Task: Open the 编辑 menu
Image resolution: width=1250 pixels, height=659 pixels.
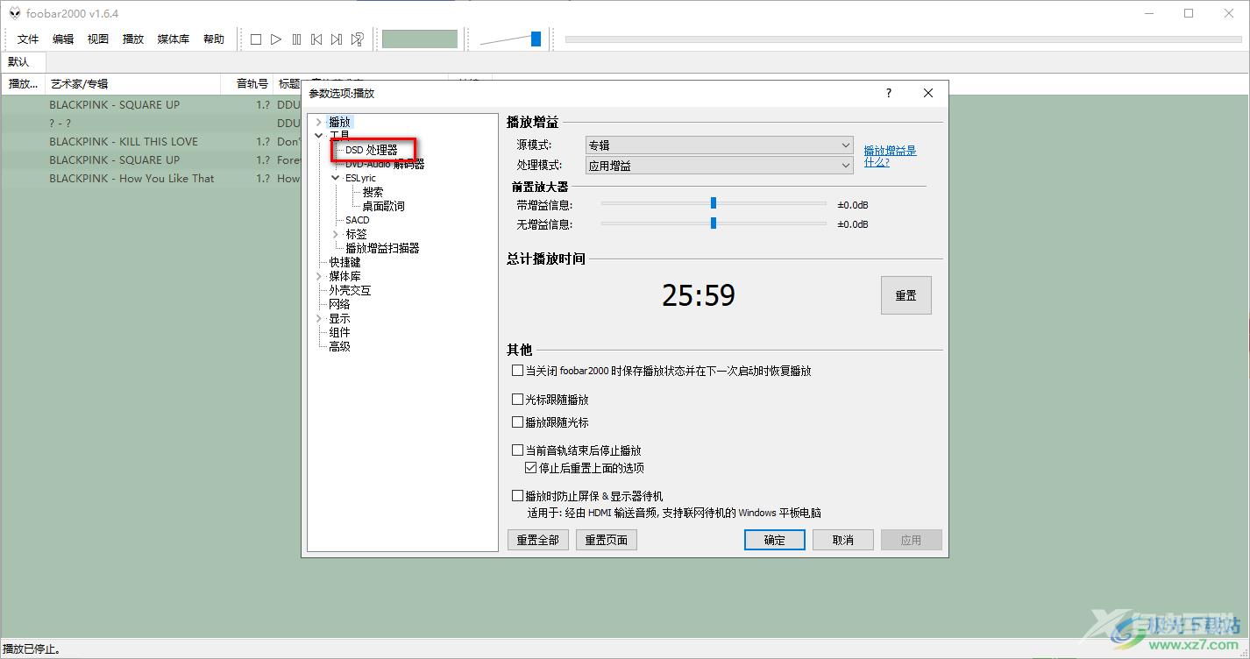Action: [63, 39]
